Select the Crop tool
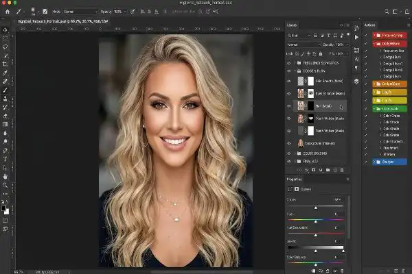The width and height of the screenshot is (412, 274). (x=5, y=64)
